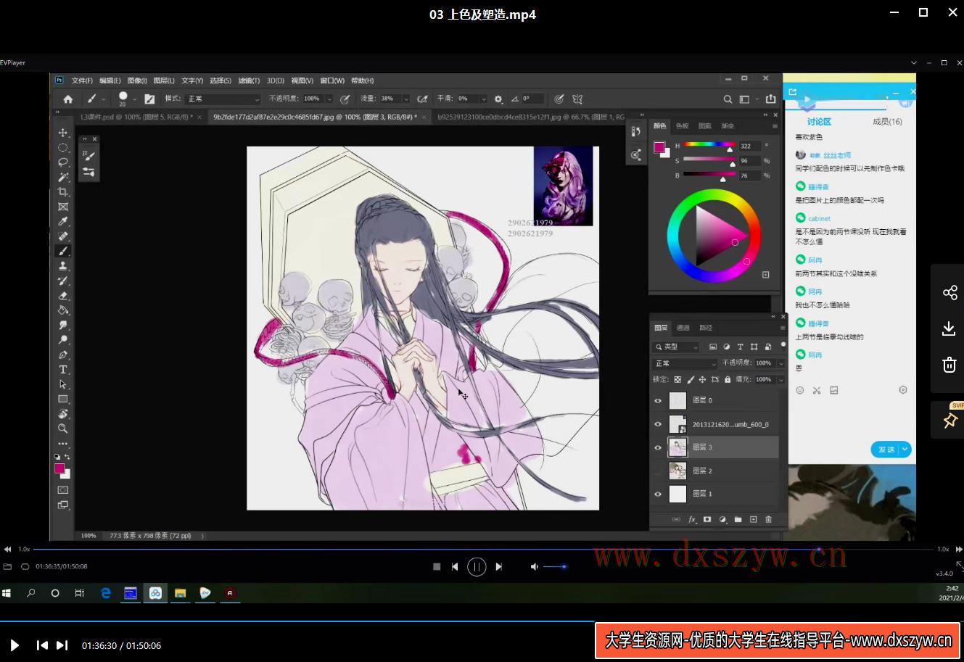Screen dimensions: 964x662
Task: Toggle pixel layer filter in Layers panel
Action: [x=713, y=347]
